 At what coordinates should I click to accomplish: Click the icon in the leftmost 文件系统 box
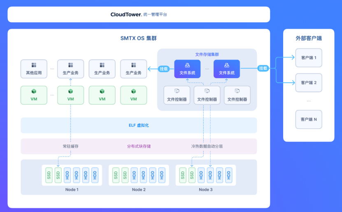[187, 65]
